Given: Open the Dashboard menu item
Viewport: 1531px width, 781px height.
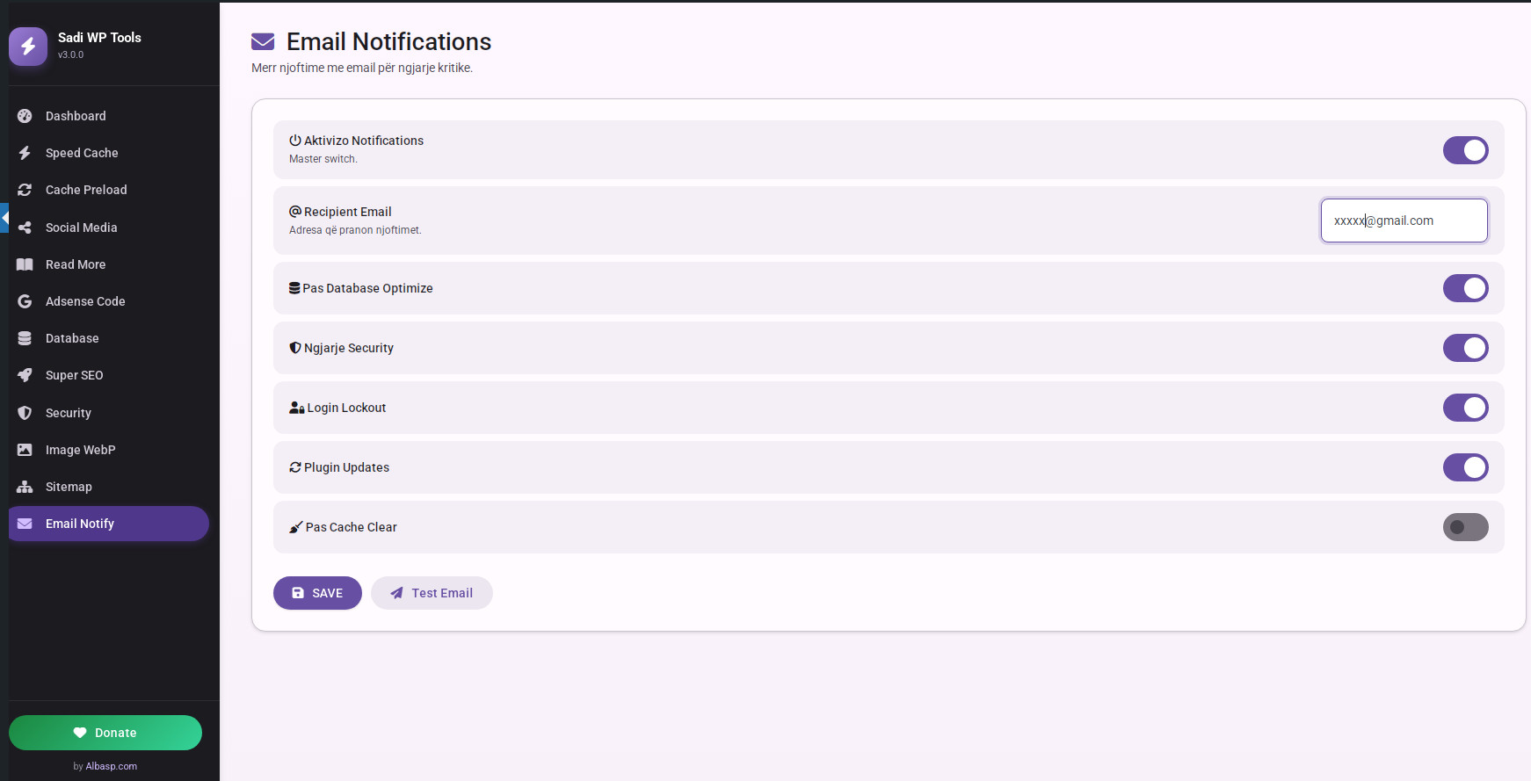Looking at the screenshot, I should pyautogui.click(x=109, y=116).
